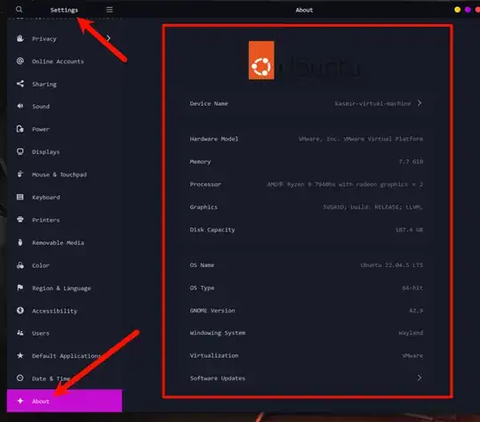Click the About title in header bar
This screenshot has height=422, width=480.
(304, 10)
